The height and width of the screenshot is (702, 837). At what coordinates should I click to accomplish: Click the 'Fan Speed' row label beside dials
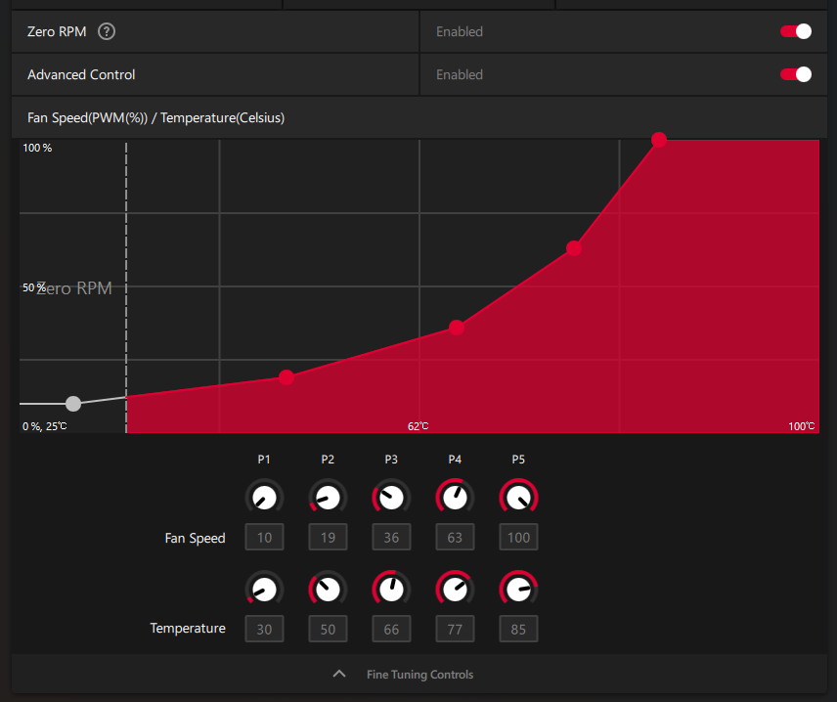(x=195, y=538)
